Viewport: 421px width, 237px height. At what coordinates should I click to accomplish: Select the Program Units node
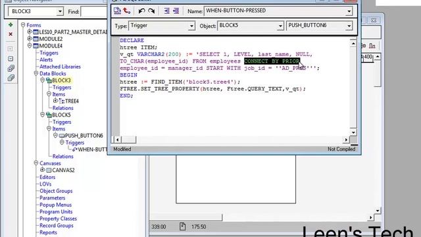[56, 212]
